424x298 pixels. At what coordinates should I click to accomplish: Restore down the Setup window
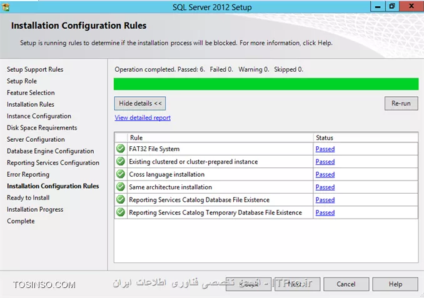tap(392, 6)
